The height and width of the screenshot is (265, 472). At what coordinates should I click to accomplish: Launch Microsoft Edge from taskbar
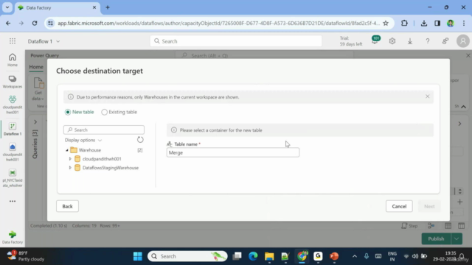(253, 256)
